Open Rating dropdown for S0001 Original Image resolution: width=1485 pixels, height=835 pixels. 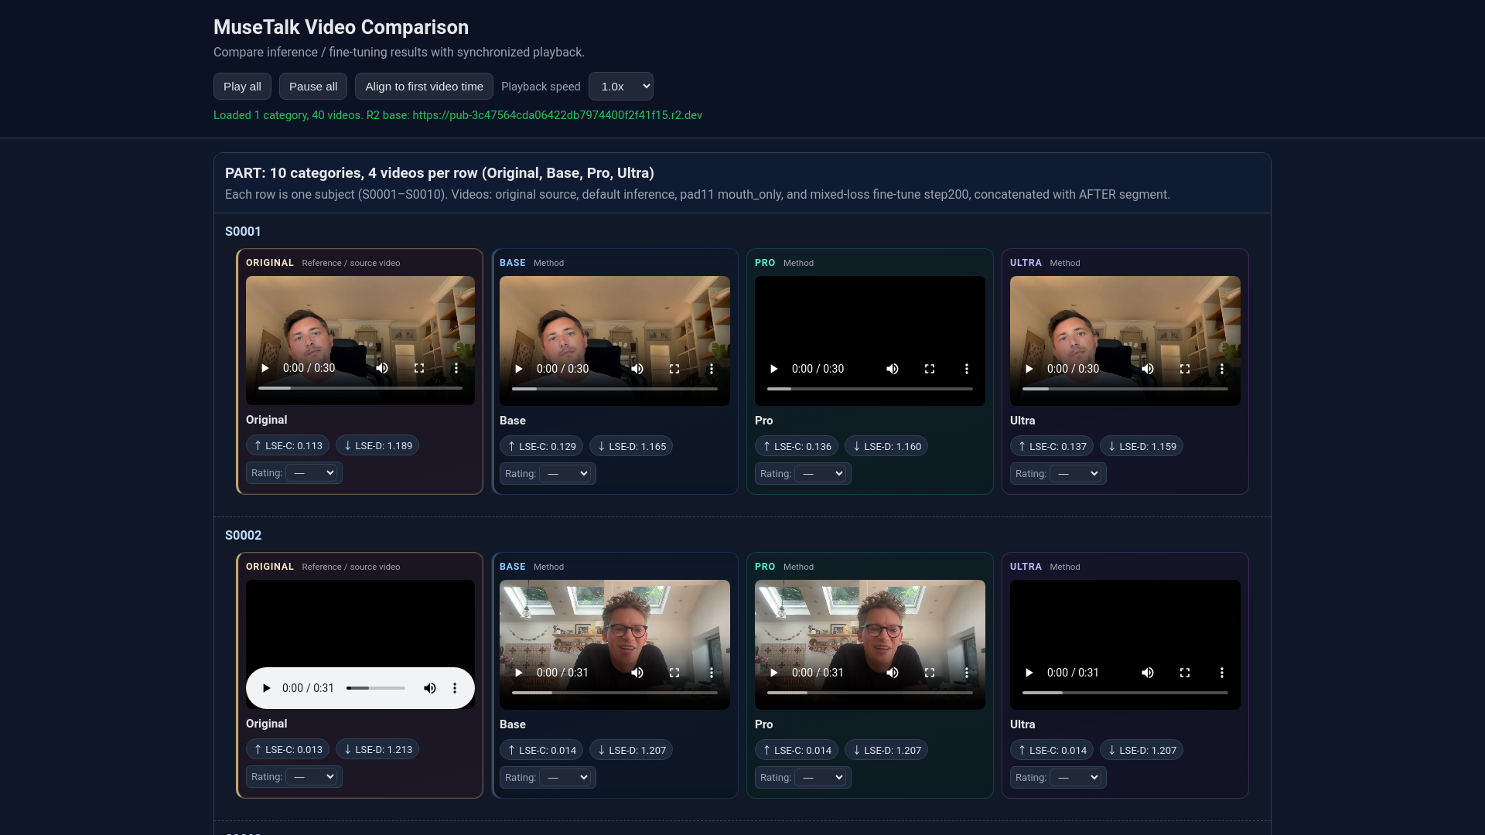(313, 473)
